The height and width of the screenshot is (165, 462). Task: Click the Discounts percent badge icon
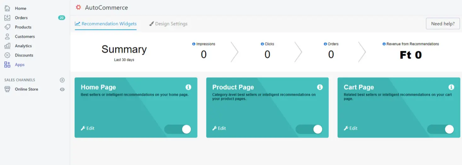pos(7,55)
